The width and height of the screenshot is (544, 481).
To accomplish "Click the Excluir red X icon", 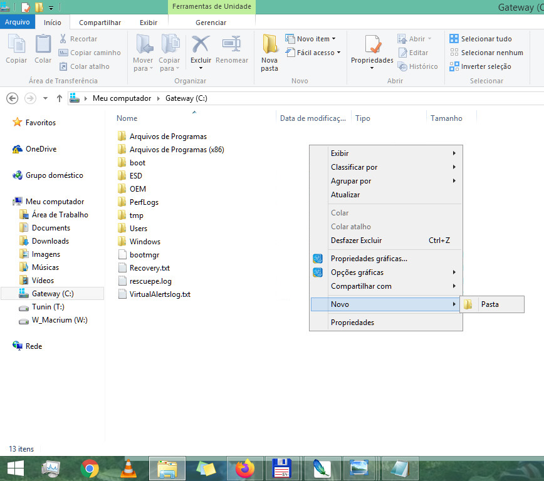I will pos(201,46).
